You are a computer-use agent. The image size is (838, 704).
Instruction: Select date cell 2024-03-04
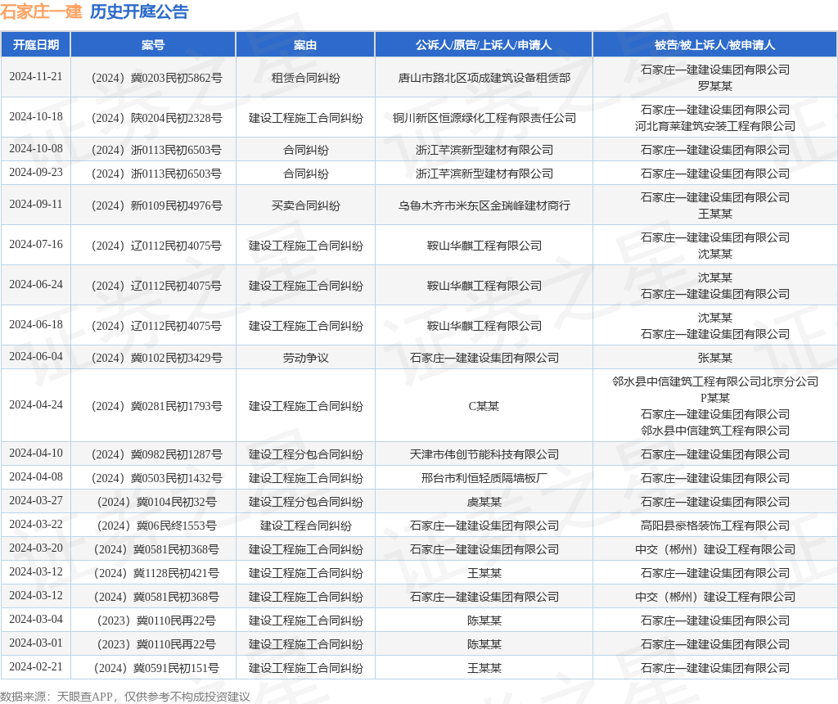coord(36,620)
